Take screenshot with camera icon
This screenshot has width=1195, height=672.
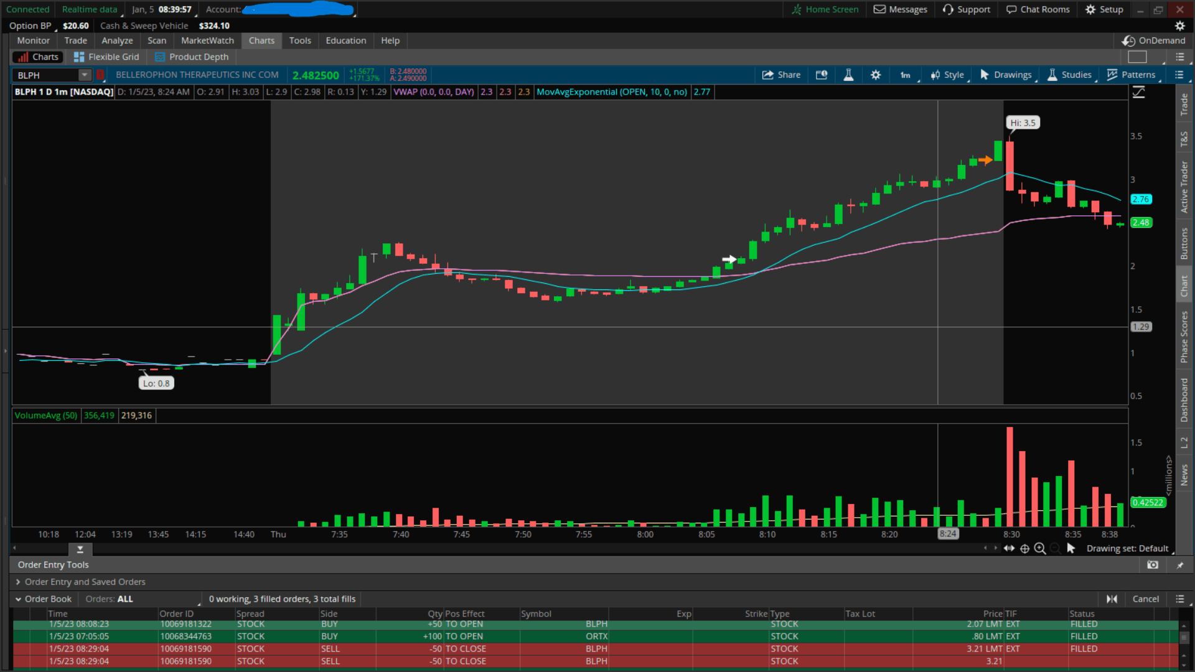pyautogui.click(x=1153, y=565)
